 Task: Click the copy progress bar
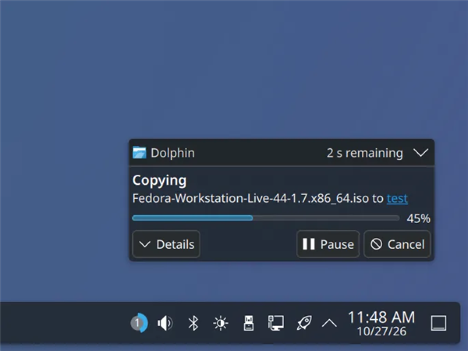[x=266, y=218]
